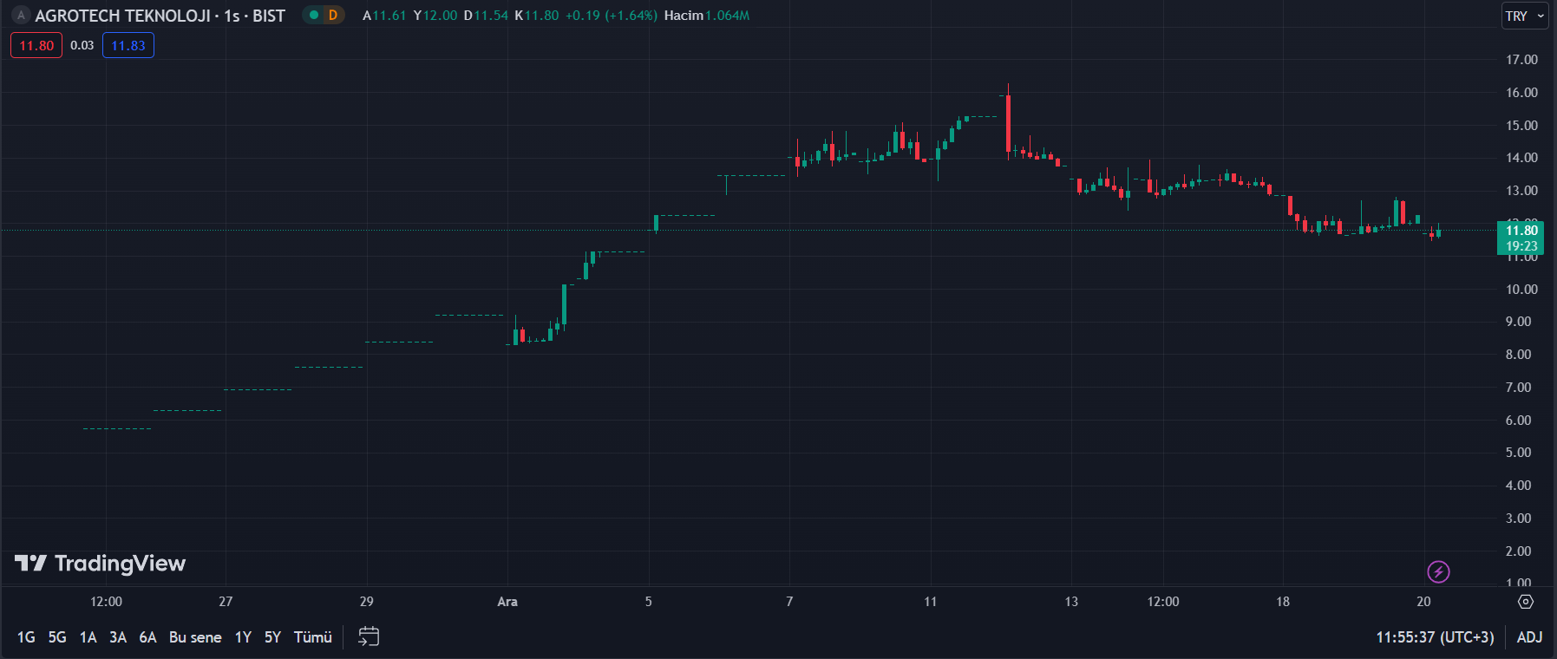Click the +0.19 (+1.64%) change value
The height and width of the screenshot is (659, 1557).
tap(612, 16)
